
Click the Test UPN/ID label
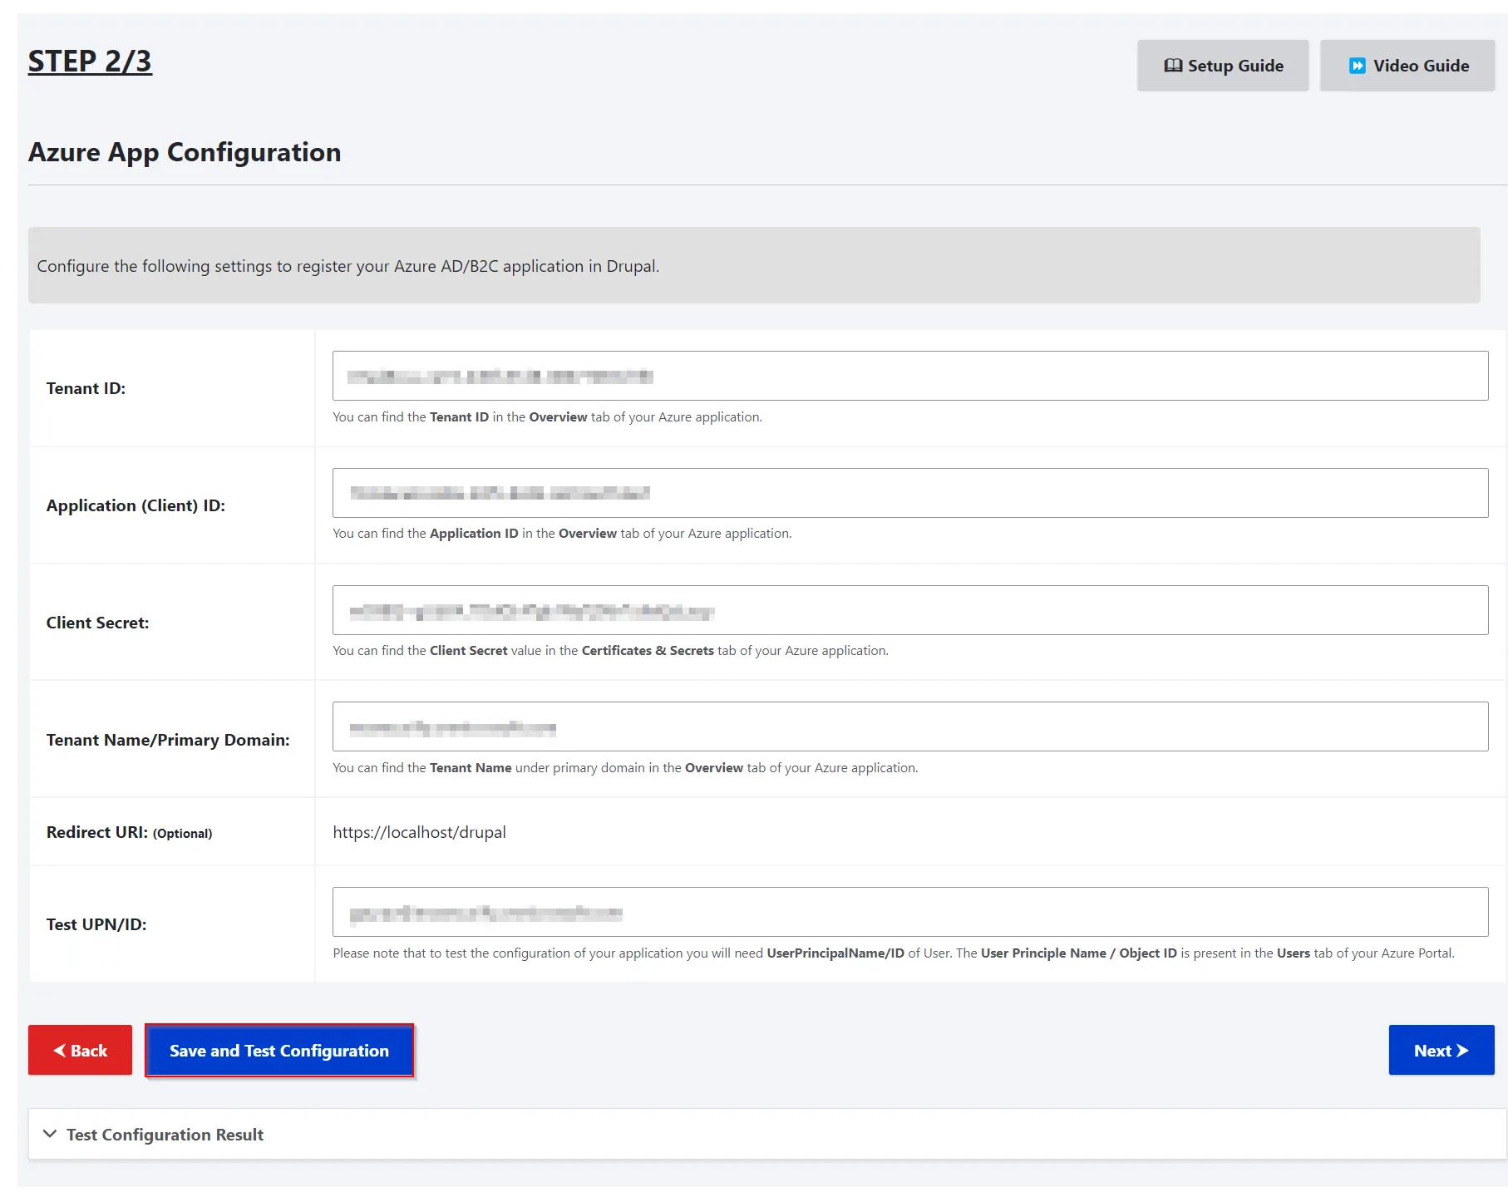coord(96,924)
